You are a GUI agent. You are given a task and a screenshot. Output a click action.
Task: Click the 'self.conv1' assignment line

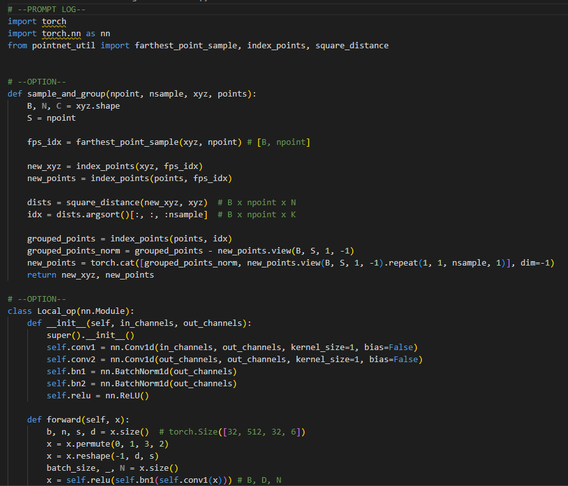click(232, 348)
